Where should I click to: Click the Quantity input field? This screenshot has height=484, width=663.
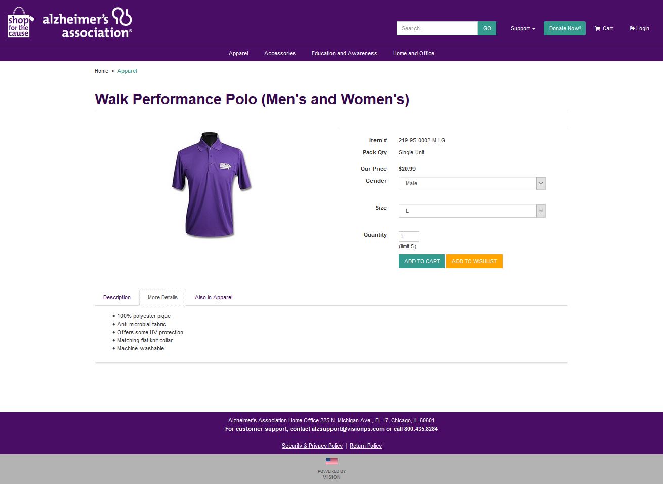point(408,236)
